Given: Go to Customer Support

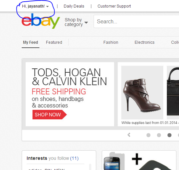Looking at the screenshot, I should click(114, 6).
